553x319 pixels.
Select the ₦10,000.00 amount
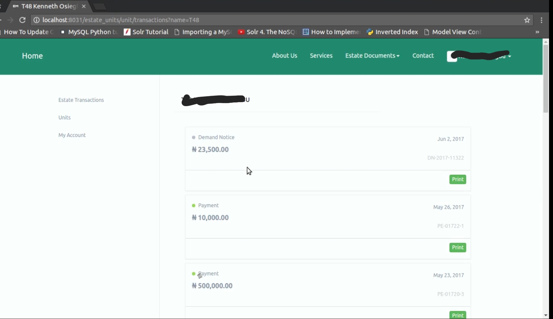point(210,218)
